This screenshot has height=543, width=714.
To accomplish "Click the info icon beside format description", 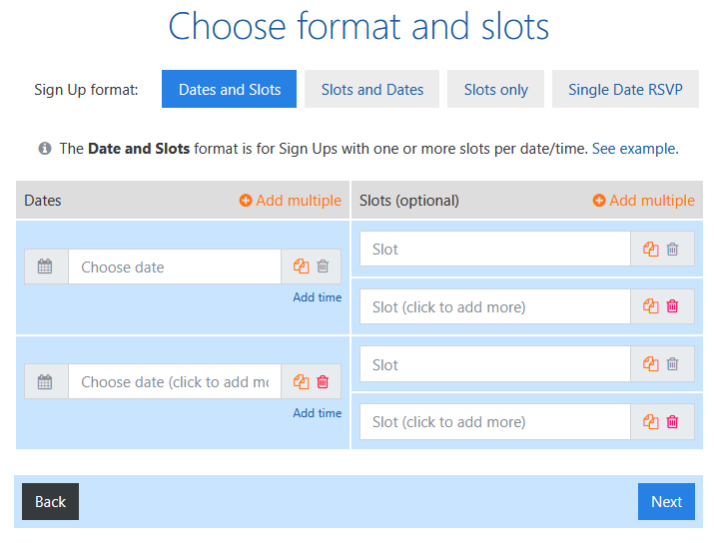I will 45,149.
